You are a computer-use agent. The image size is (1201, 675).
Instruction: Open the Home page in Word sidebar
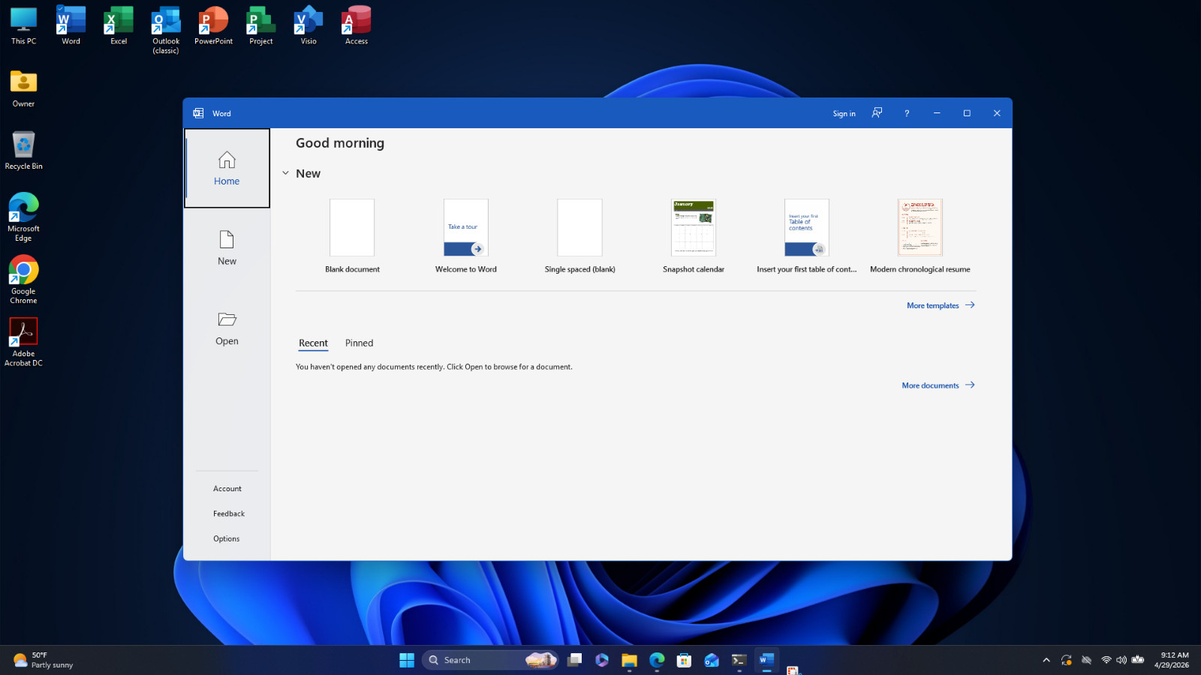point(227,168)
